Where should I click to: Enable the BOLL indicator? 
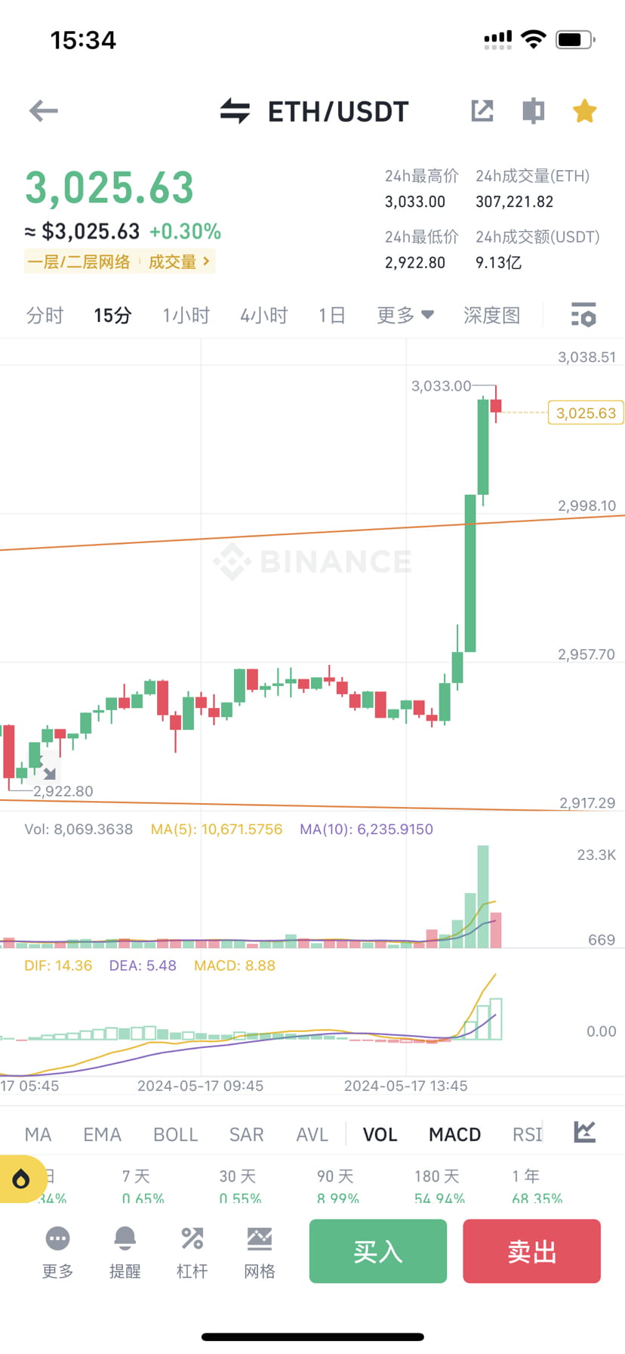[175, 1134]
